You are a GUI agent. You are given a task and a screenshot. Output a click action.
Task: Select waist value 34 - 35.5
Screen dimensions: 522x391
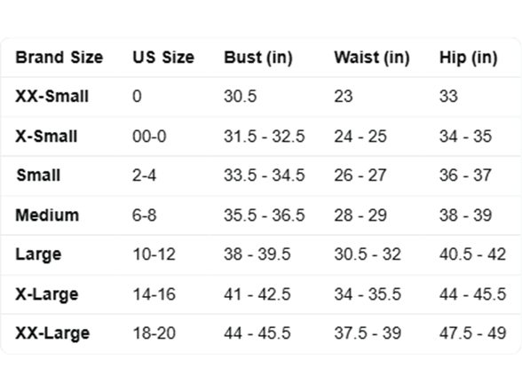(x=368, y=294)
